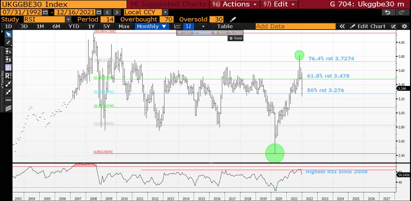Select the arrow pointer tool
The image size is (411, 201).
[x=9, y=34]
